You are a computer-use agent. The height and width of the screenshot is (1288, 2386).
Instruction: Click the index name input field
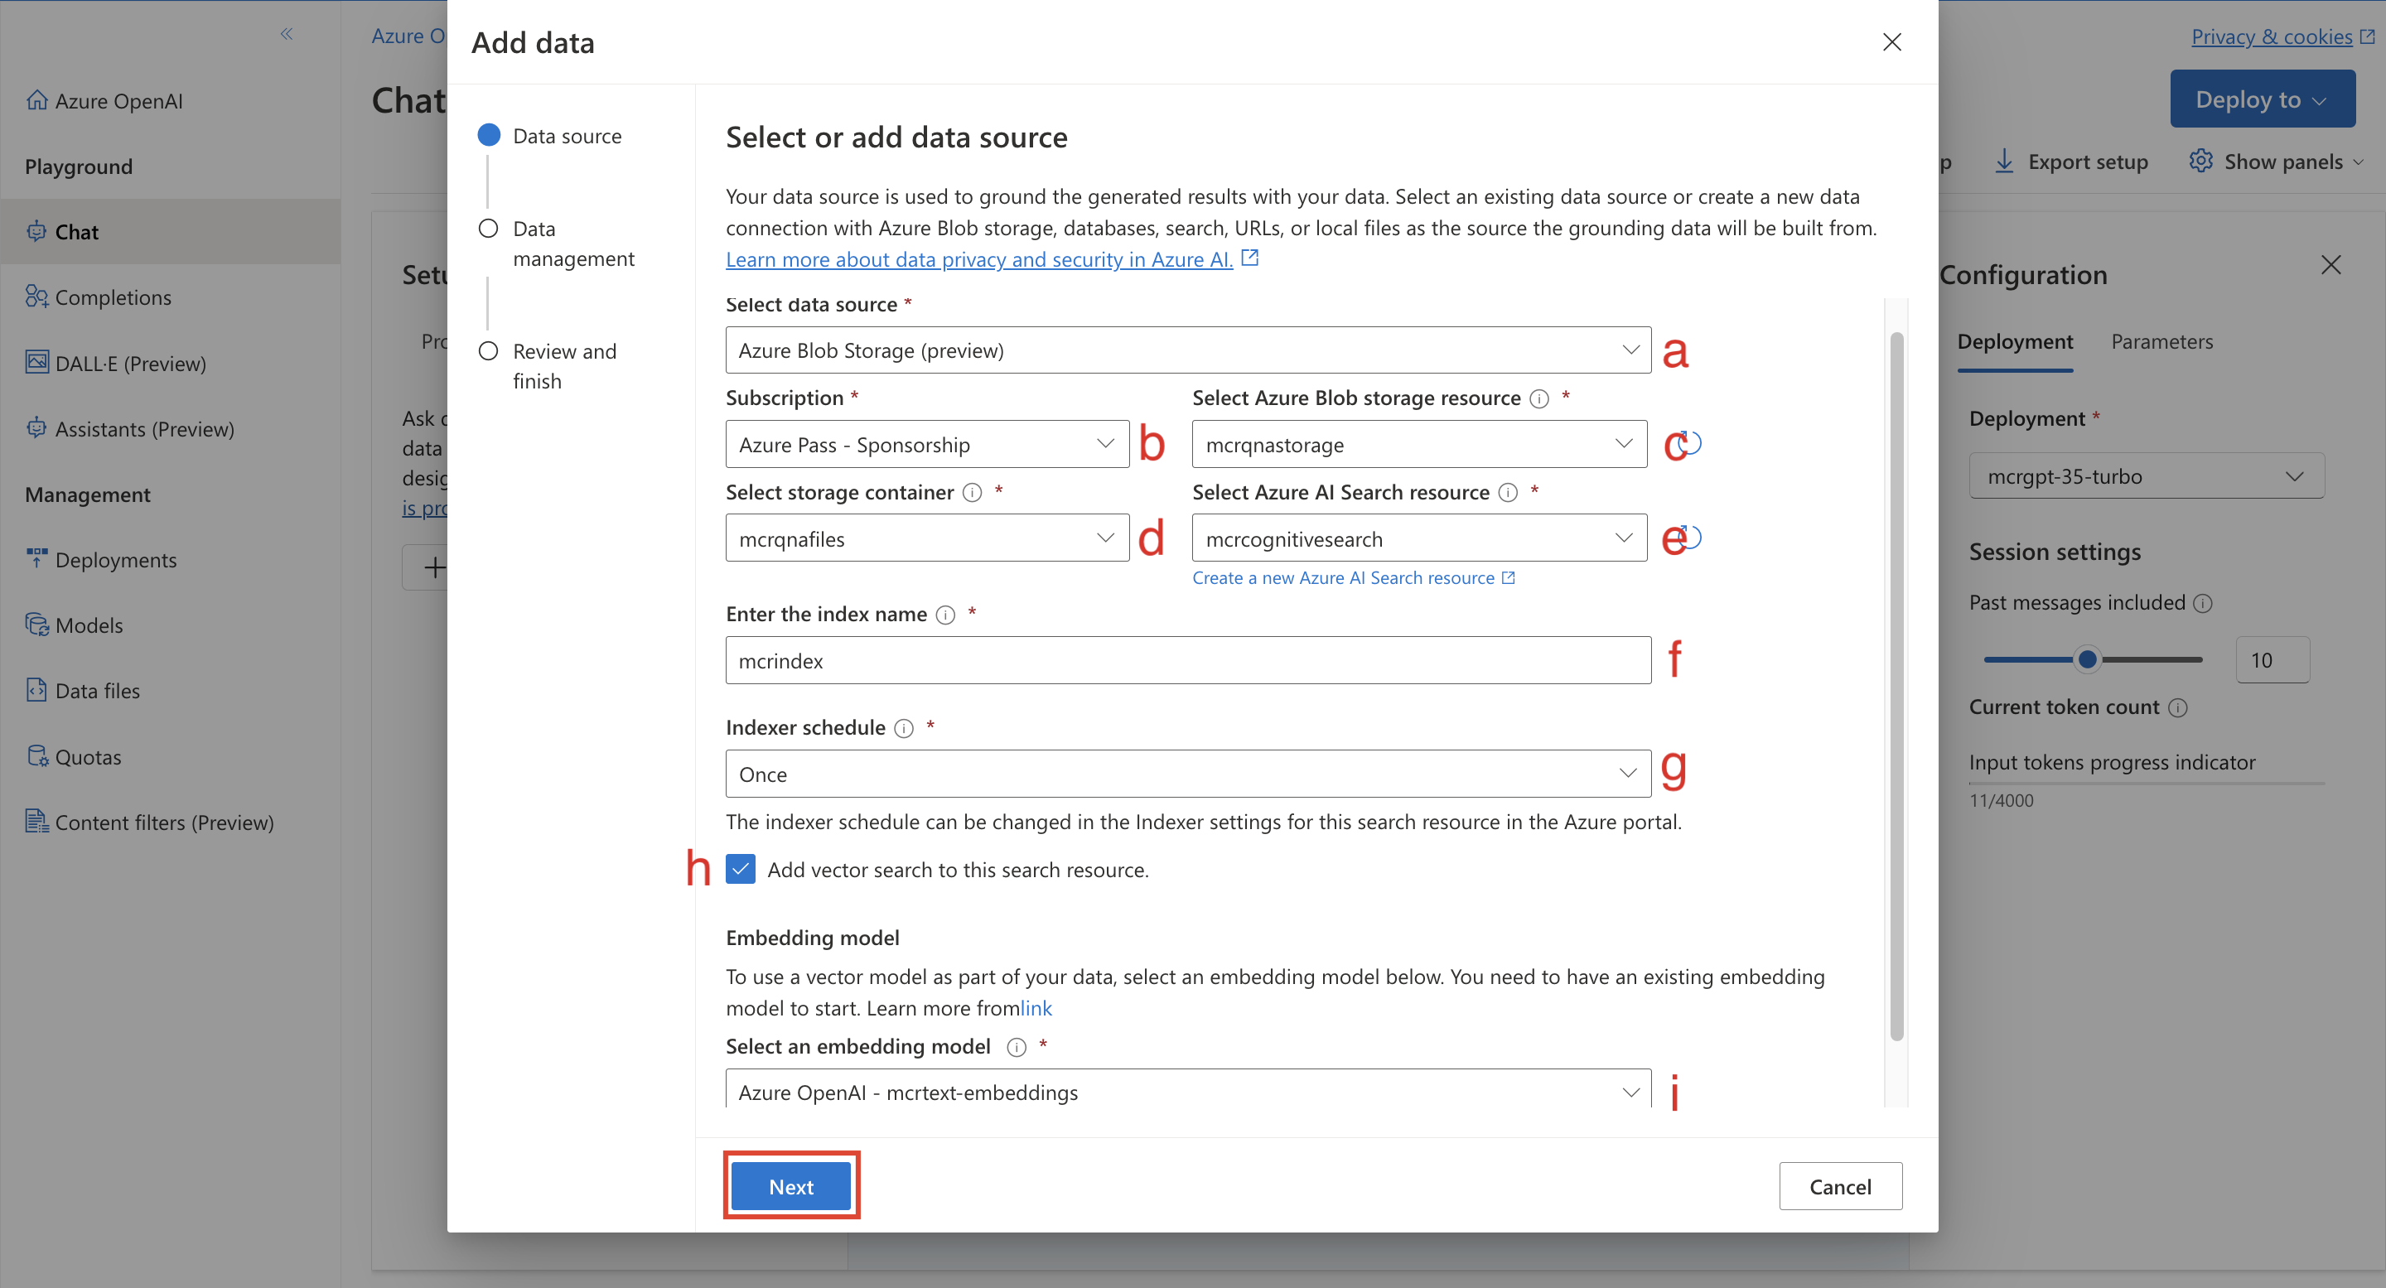point(1187,661)
